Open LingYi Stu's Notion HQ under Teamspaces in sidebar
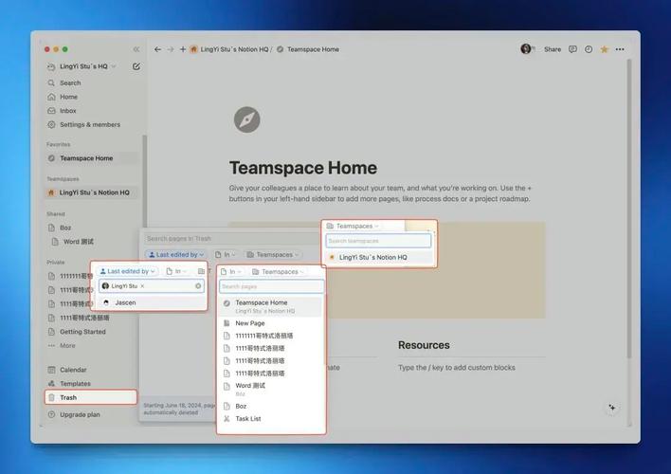Viewport: 671px width, 474px height. [92, 192]
